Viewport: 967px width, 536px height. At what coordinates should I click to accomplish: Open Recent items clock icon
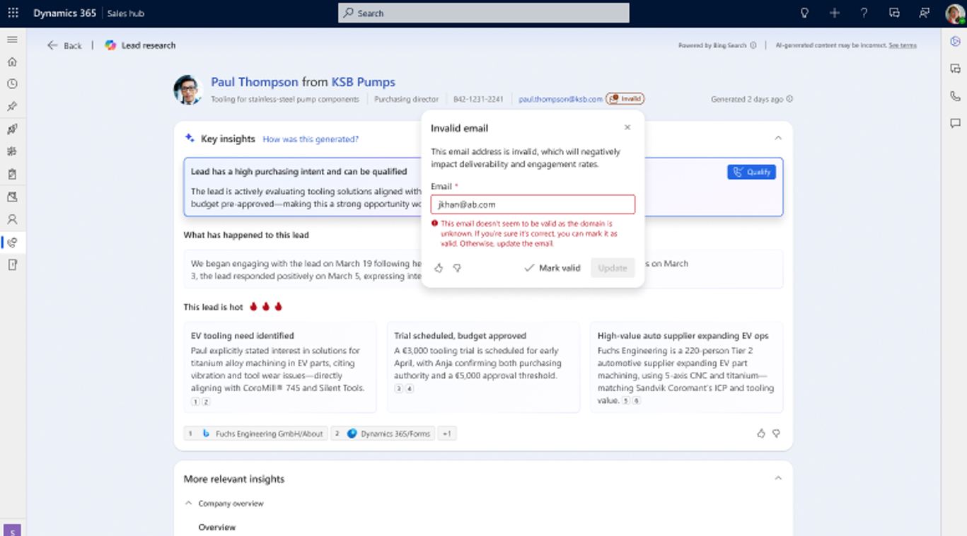[12, 84]
